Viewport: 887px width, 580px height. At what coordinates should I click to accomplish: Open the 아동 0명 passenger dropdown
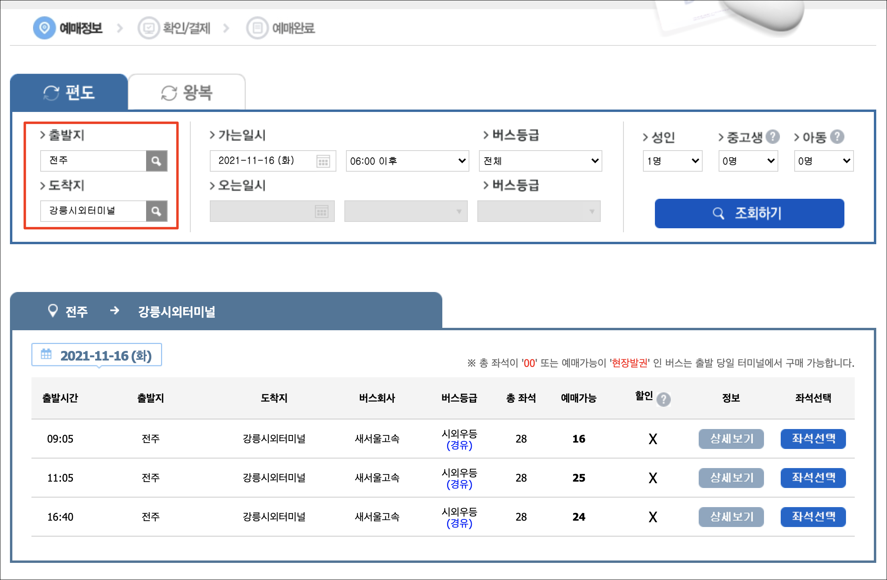(824, 161)
